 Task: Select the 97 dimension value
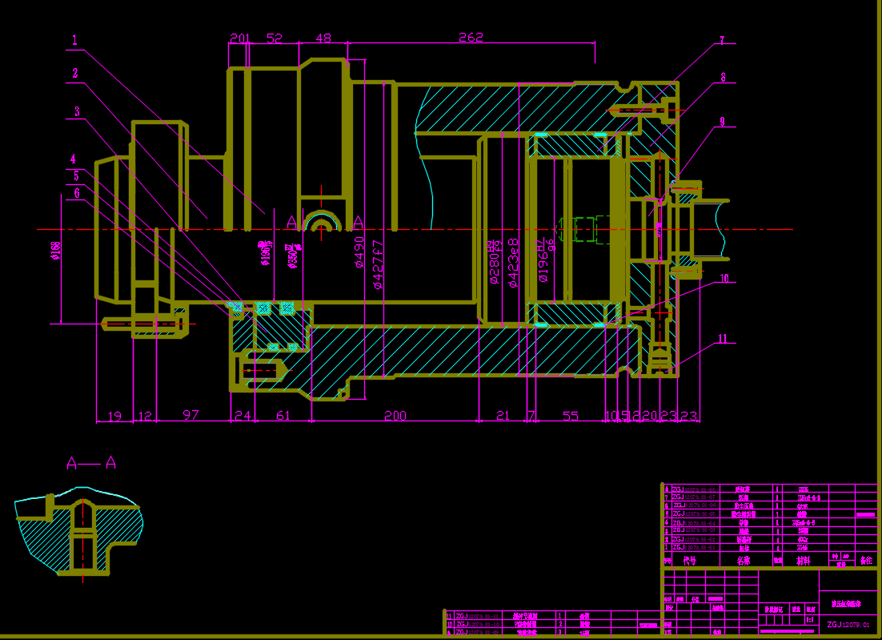191,415
